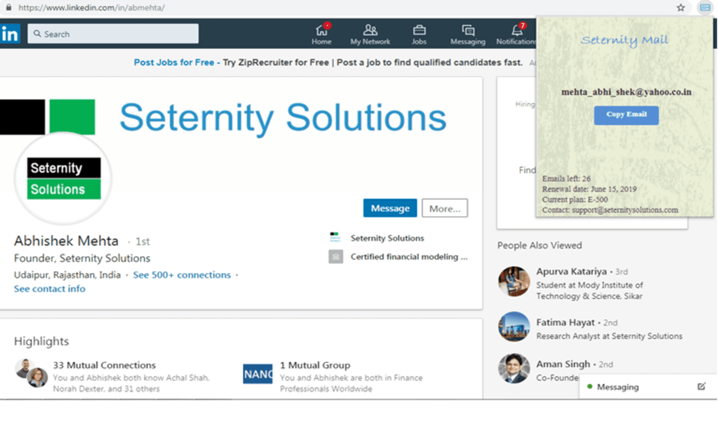Image resolution: width=718 pixels, height=448 pixels.
Task: Open the See contact info link
Action: 49,288
